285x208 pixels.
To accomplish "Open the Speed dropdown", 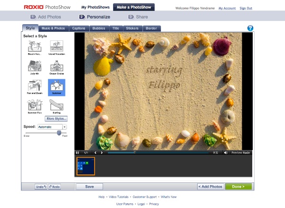I will (x=65, y=127).
